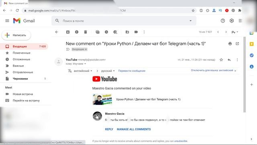Show the older conversation arrow
Viewport: 257px width, 145px height.
coord(226,32)
